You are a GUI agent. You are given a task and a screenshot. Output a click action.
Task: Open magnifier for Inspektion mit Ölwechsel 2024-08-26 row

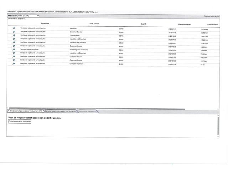[x=14, y=53]
